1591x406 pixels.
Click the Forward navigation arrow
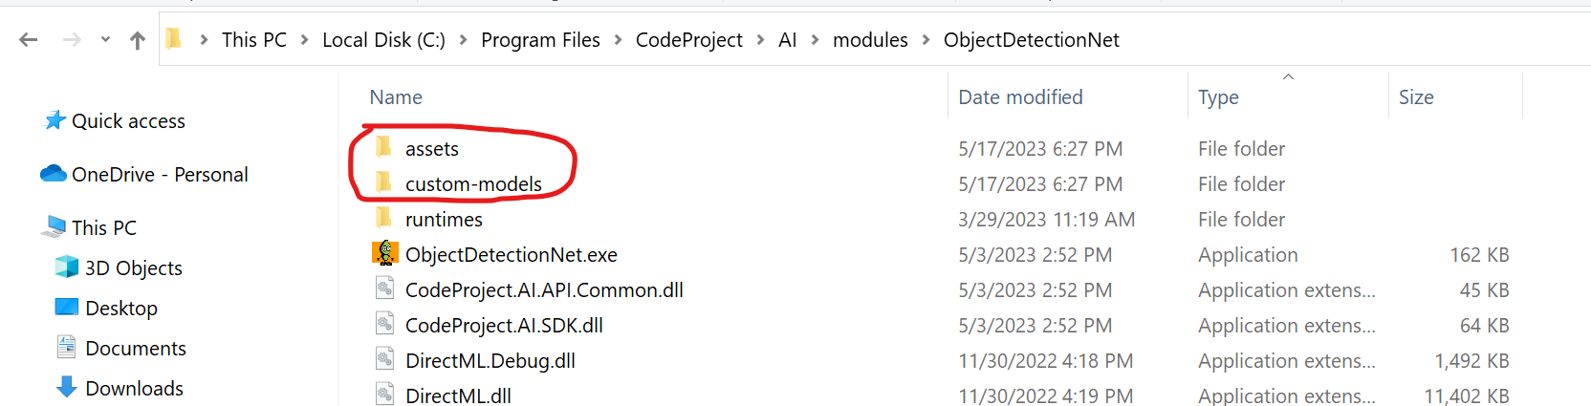[x=72, y=40]
